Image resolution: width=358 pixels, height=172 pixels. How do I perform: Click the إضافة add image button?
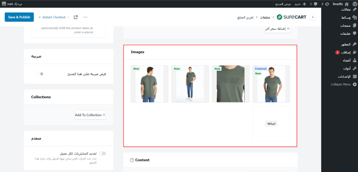271,124
